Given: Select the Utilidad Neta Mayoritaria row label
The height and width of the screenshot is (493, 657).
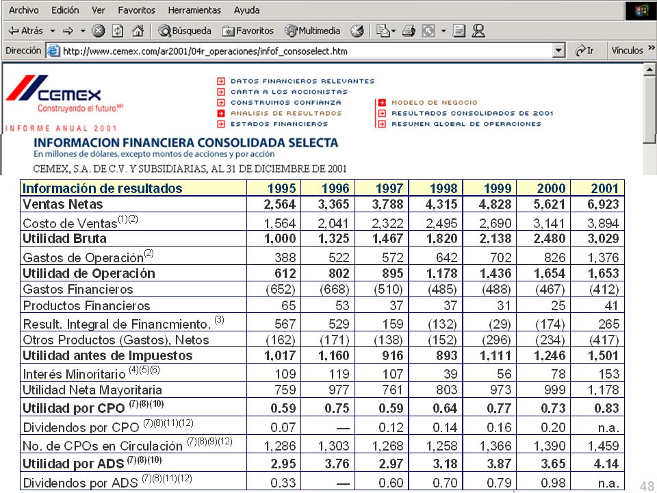Looking at the screenshot, I should pos(92,390).
